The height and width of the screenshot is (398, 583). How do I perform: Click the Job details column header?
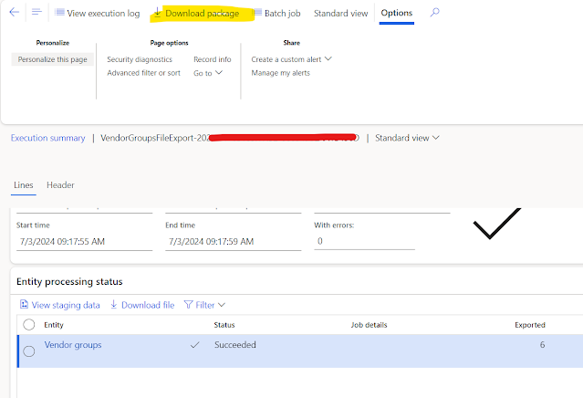point(369,325)
